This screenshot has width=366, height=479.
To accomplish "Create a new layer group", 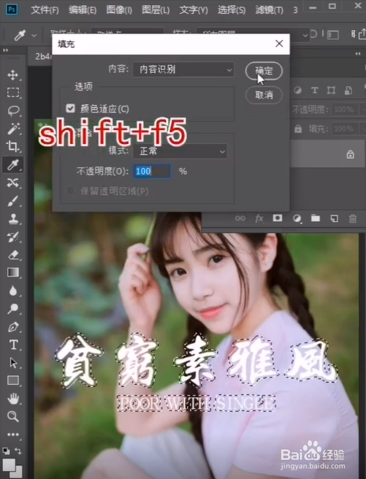I will tap(316, 218).
